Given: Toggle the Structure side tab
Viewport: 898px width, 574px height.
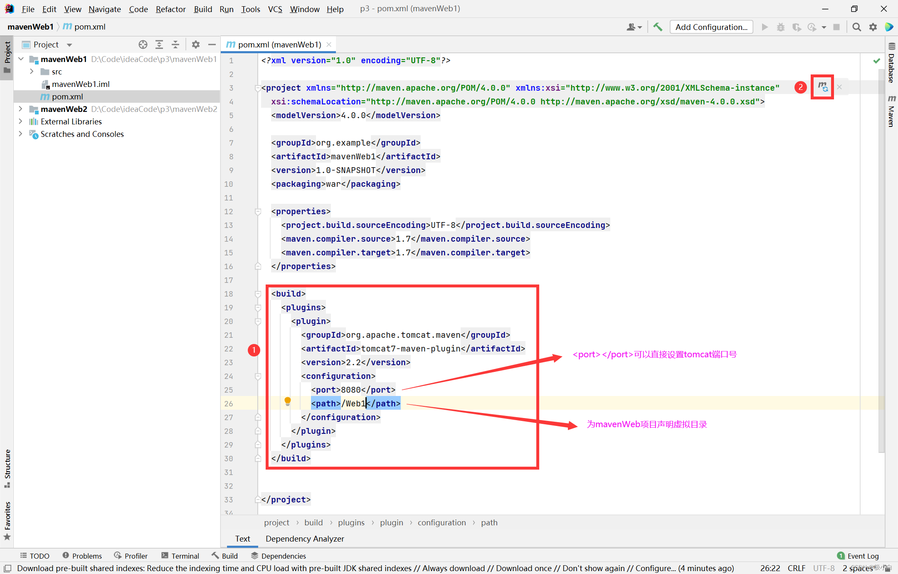Looking at the screenshot, I should [x=7, y=469].
